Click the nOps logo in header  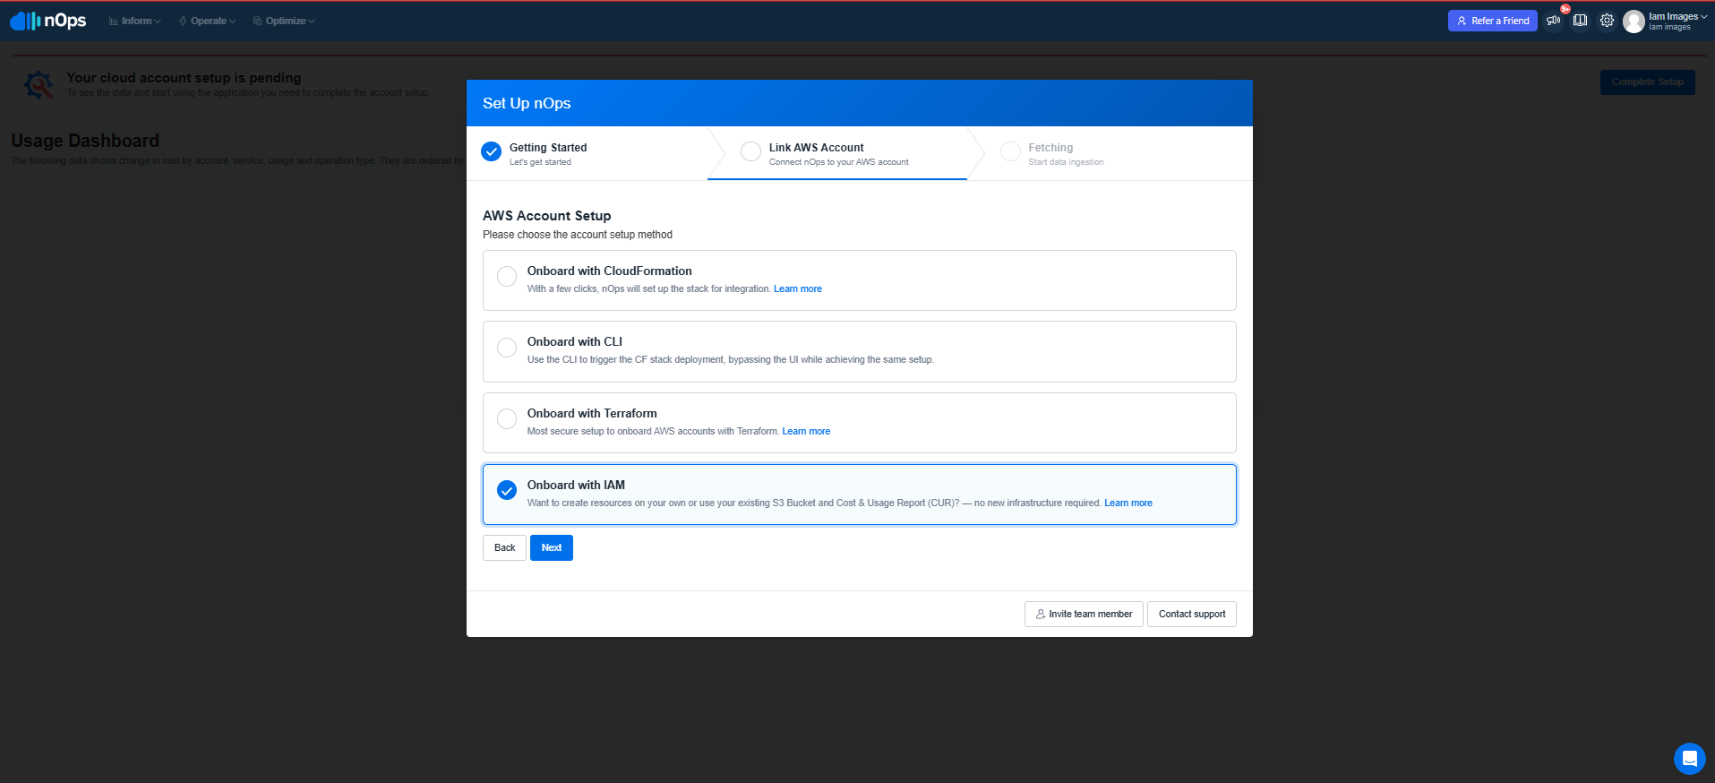tap(48, 21)
